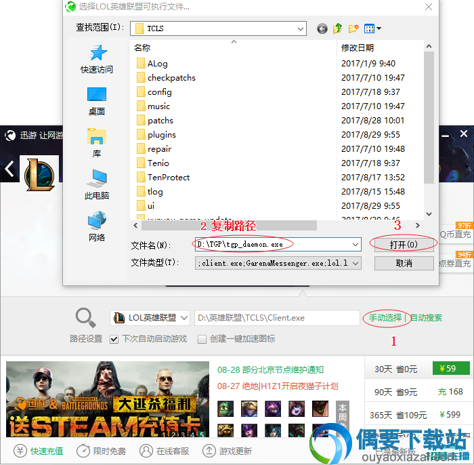Click the manual select (手动选择) link
The width and height of the screenshot is (474, 465).
[385, 318]
